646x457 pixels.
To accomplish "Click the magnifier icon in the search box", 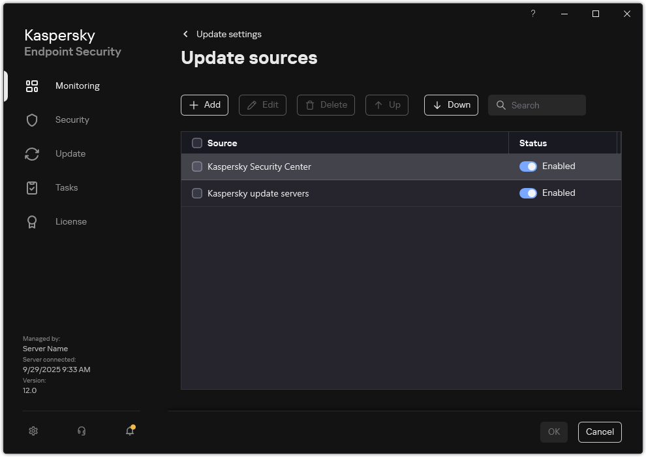I will pyautogui.click(x=501, y=104).
